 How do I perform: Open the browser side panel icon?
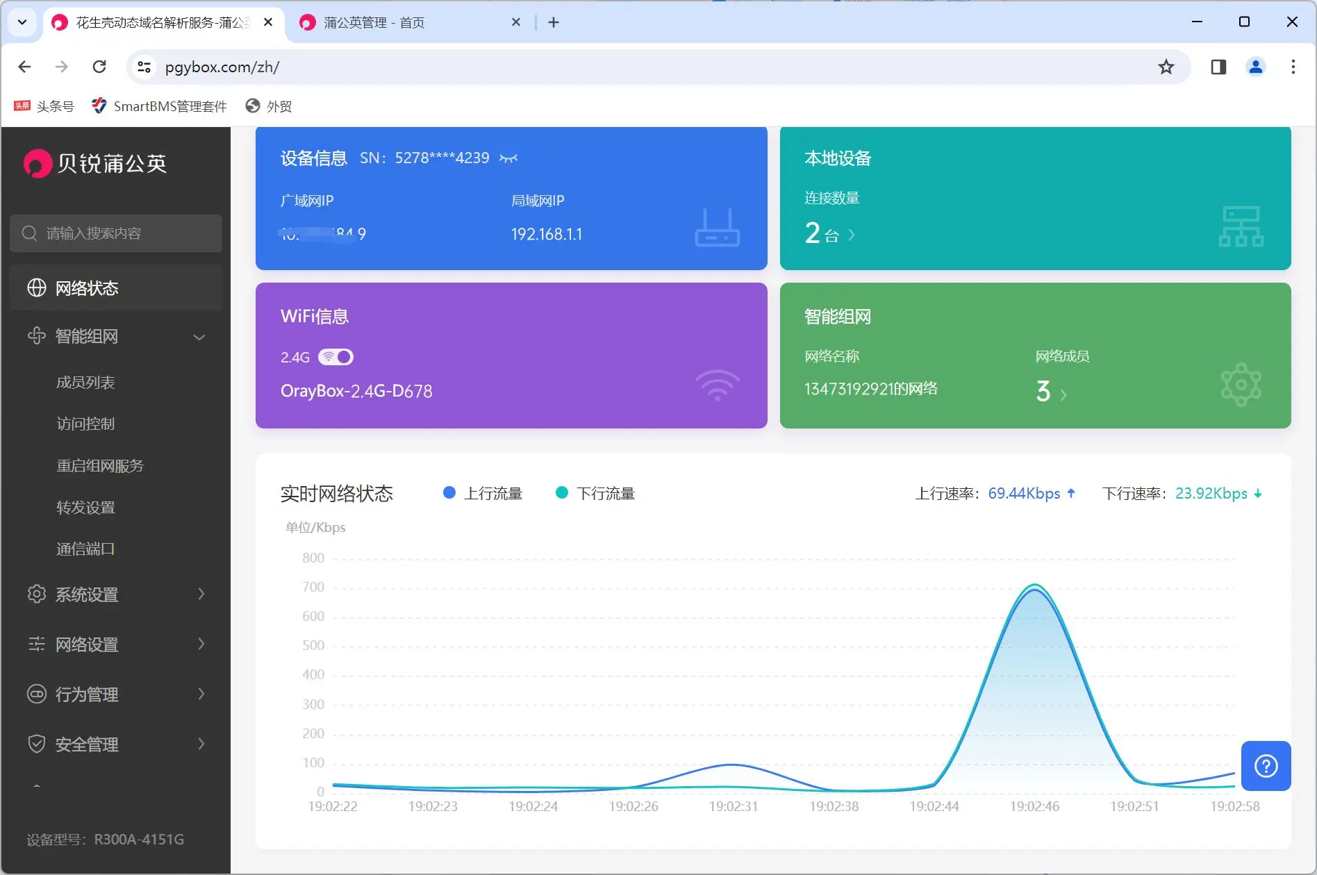pyautogui.click(x=1218, y=67)
